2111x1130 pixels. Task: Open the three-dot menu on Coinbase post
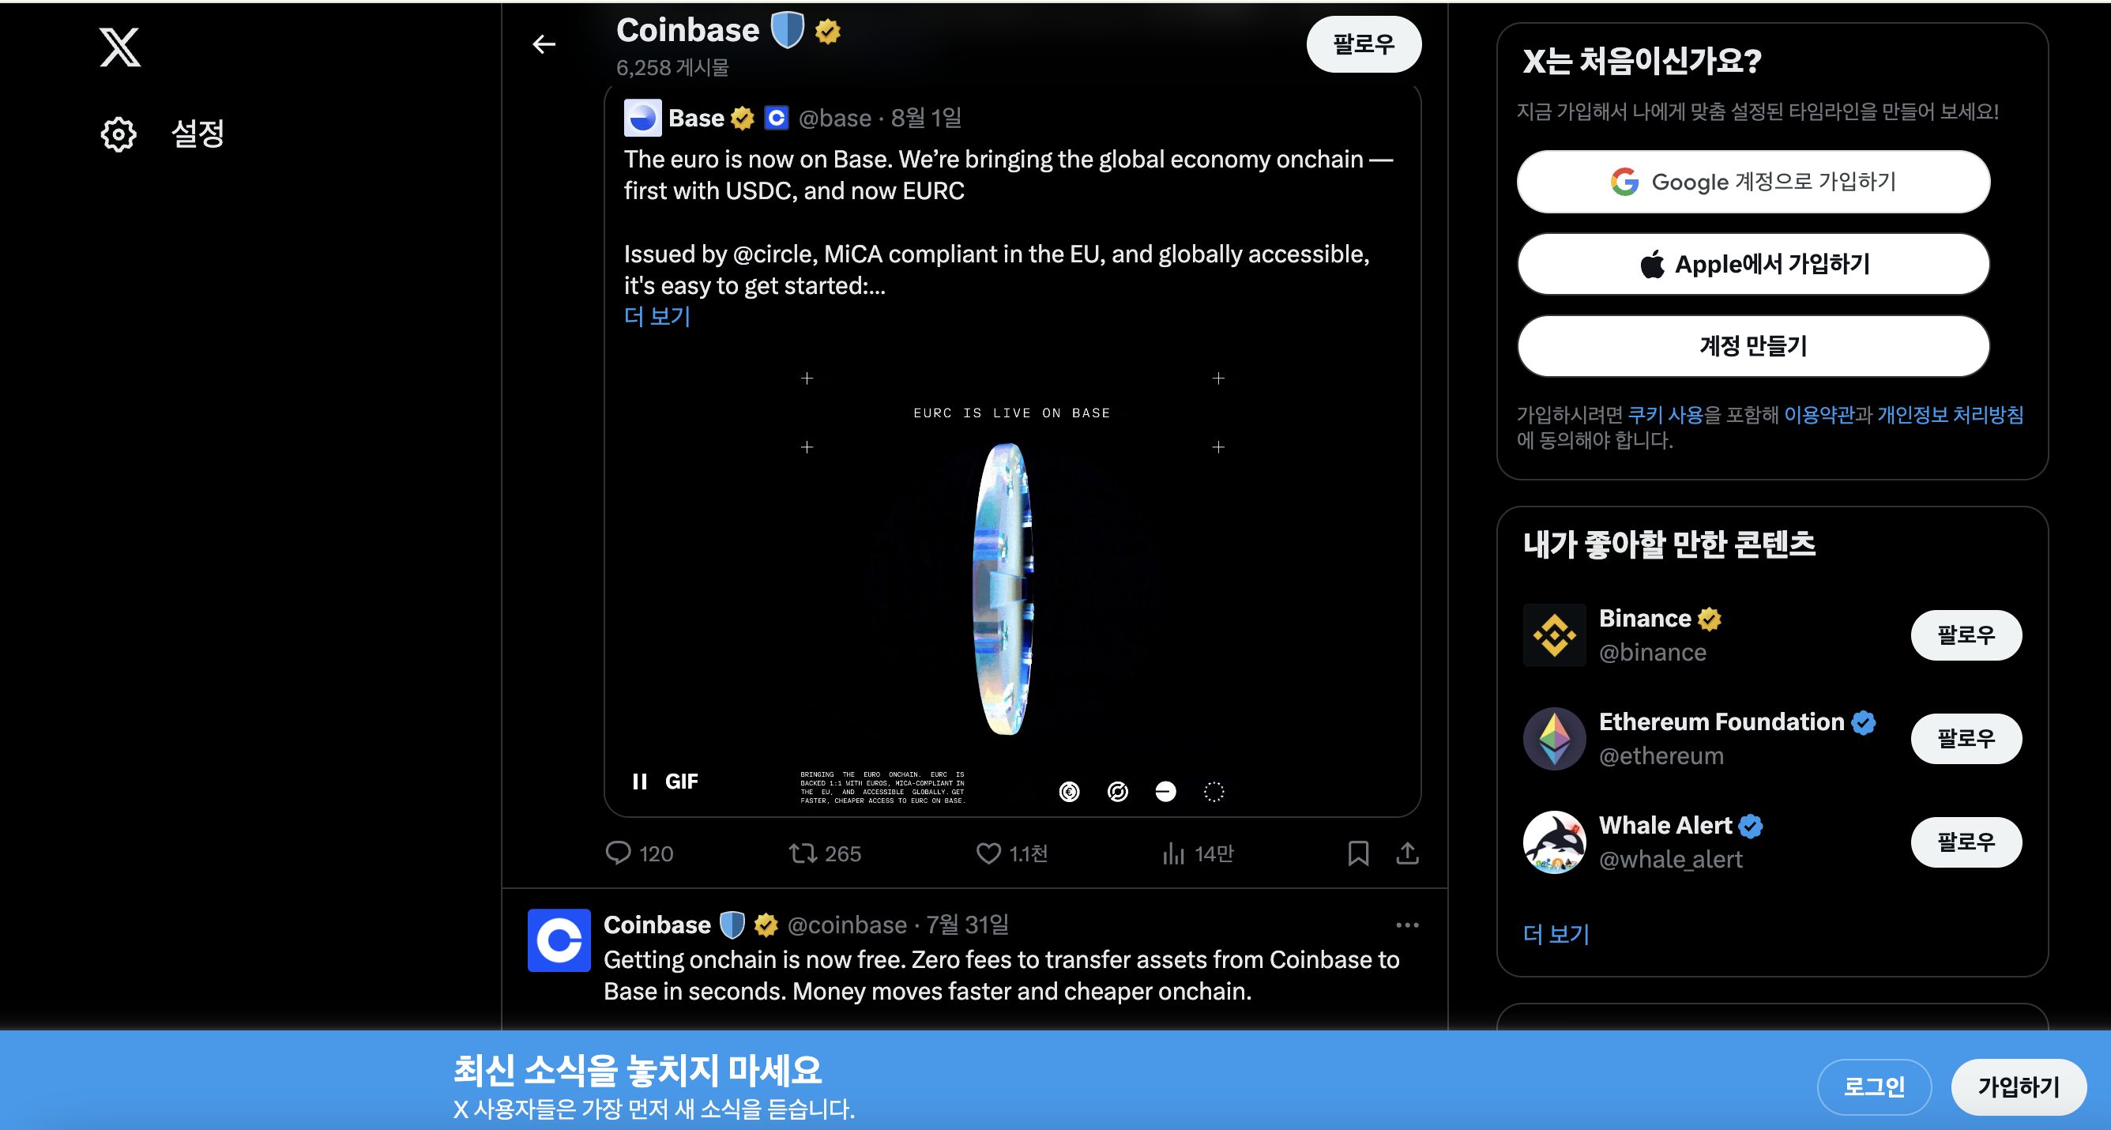click(x=1407, y=925)
